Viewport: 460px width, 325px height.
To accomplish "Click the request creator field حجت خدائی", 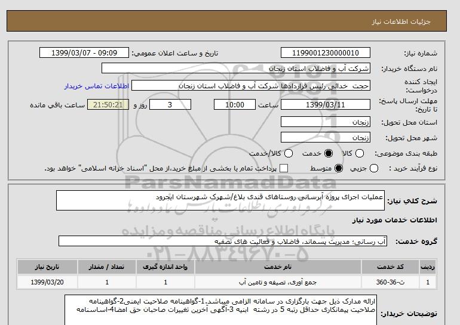I will point(251,85).
